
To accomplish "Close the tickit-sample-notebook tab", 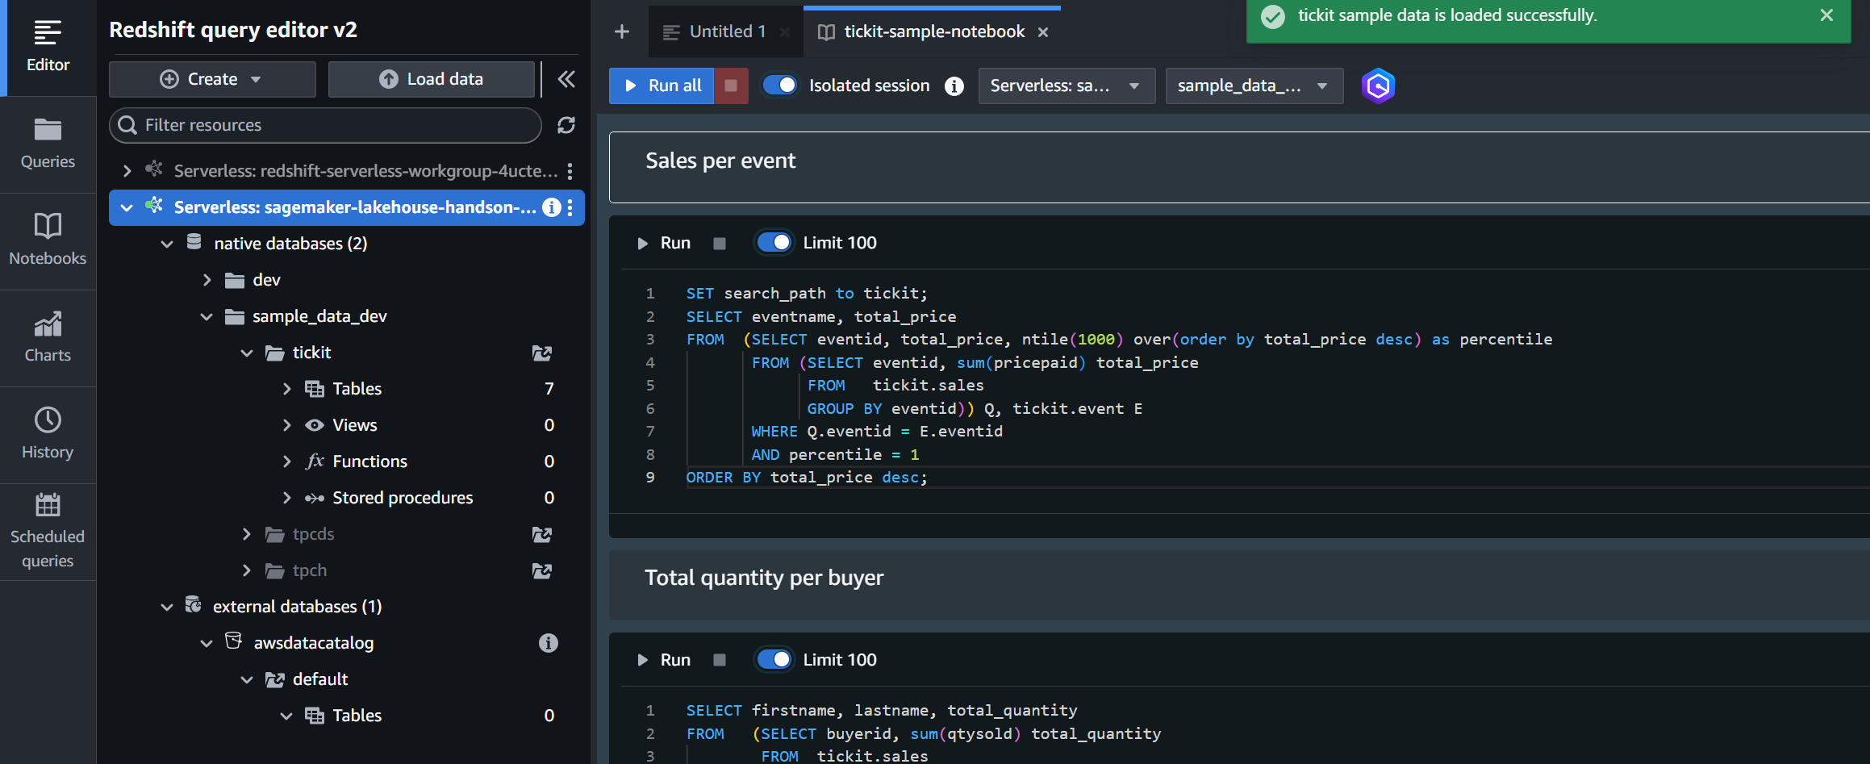I will tap(1043, 32).
